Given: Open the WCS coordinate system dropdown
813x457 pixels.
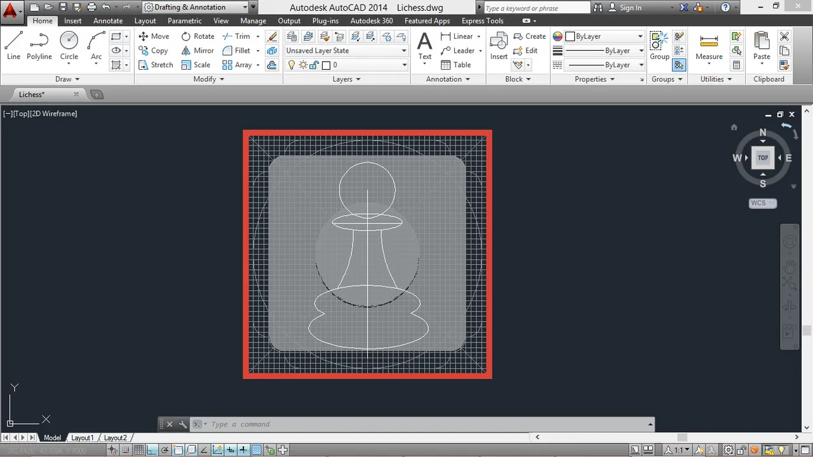Looking at the screenshot, I should [763, 203].
